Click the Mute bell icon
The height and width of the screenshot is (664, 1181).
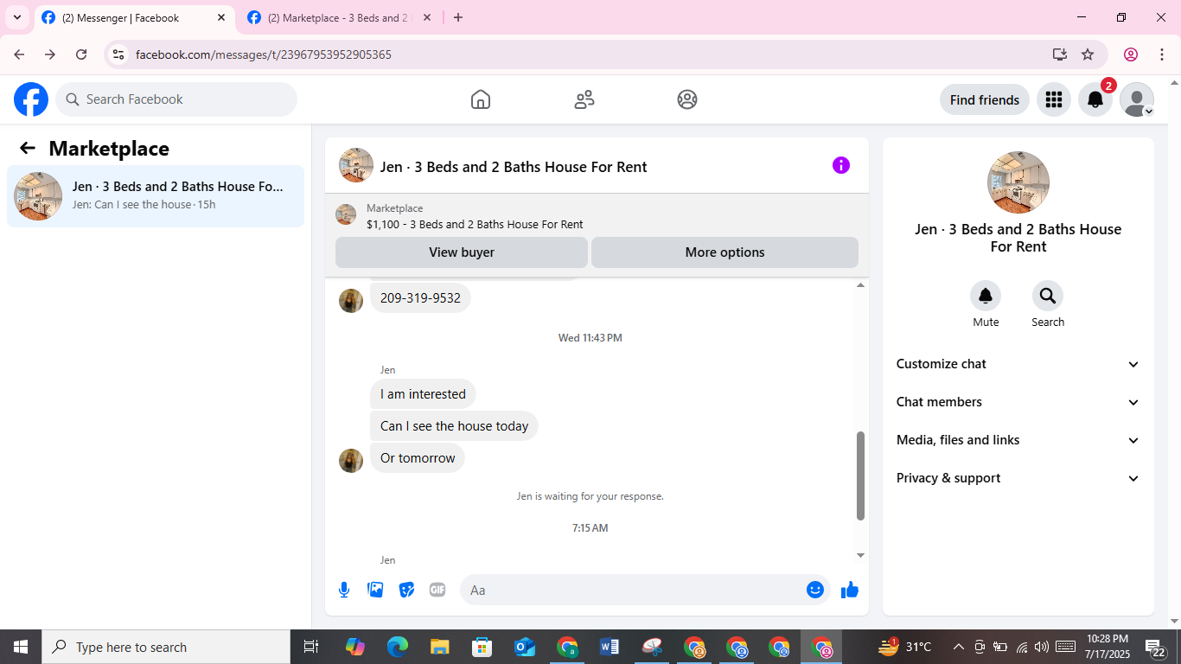pos(986,297)
